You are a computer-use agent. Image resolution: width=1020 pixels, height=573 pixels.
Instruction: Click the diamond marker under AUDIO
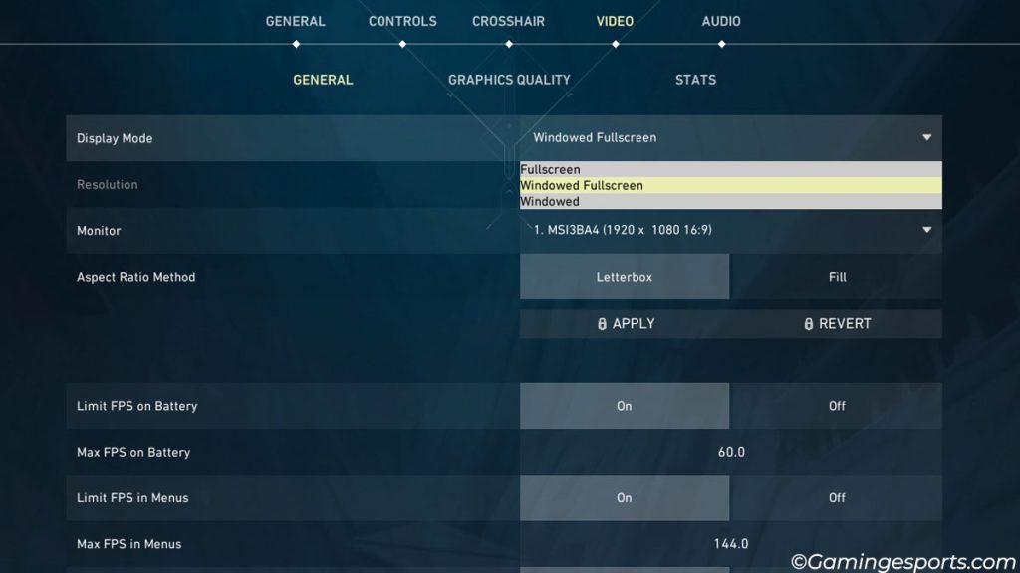(x=719, y=42)
